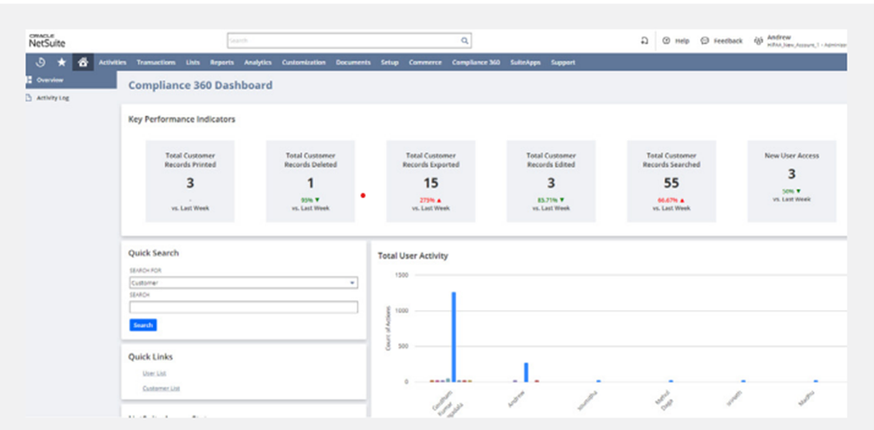874x430 pixels.
Task: Open the Customer List quick link
Action: coord(161,388)
